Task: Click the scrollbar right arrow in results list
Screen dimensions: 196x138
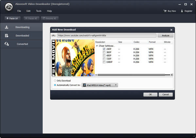Action: (x=172, y=75)
